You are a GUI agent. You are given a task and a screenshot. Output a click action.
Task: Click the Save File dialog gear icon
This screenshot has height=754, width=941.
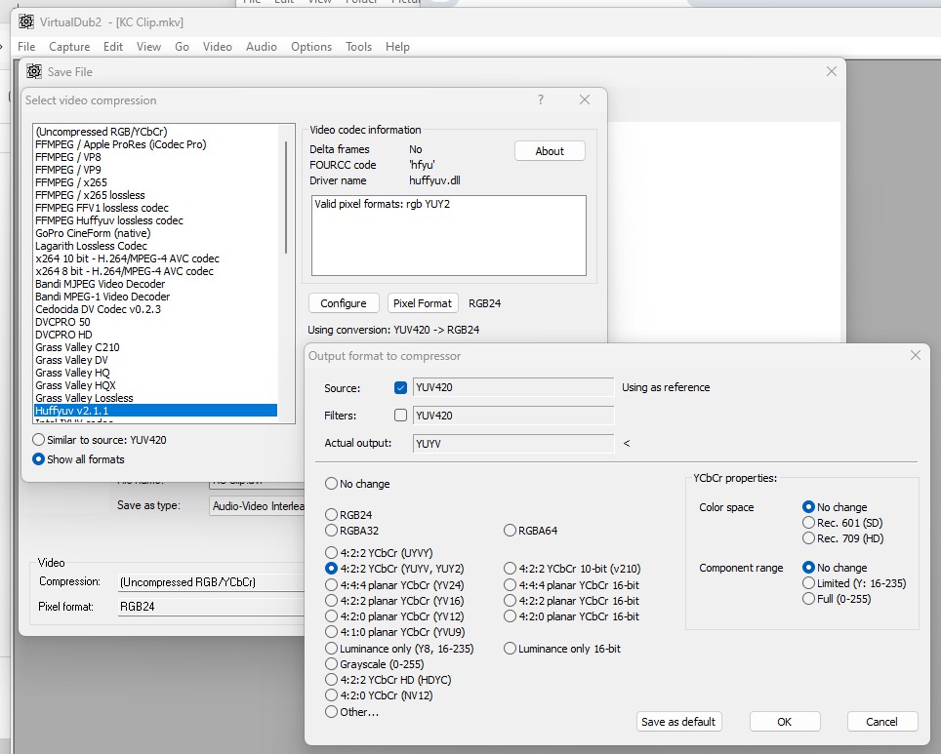tap(34, 71)
